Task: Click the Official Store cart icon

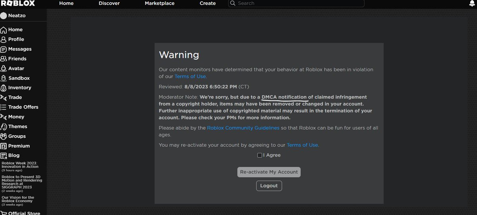Action: tap(4, 213)
